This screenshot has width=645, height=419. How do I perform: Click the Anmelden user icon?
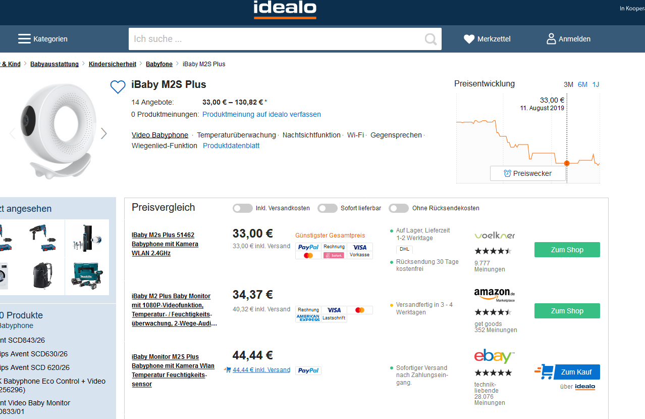tap(551, 39)
